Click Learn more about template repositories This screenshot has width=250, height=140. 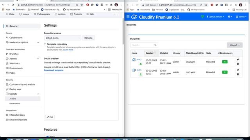click(68, 50)
